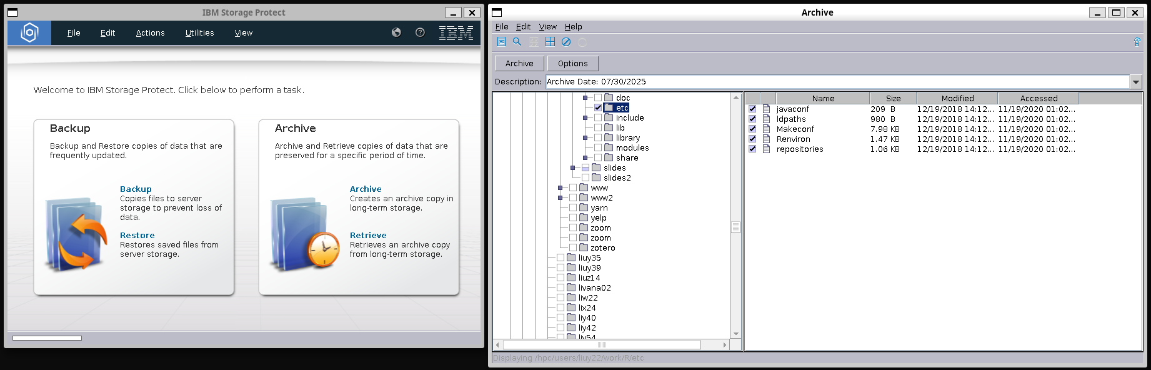Click the circle-slash stop icon in Archive toolbar
Viewport: 1151px width, 370px height.
566,42
